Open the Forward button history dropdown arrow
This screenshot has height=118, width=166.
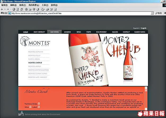point(11,10)
